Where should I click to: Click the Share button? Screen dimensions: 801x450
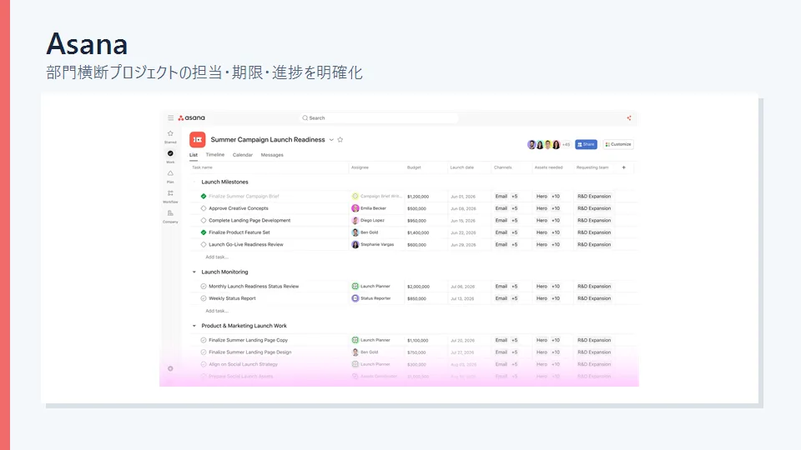tap(586, 144)
